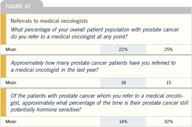The height and width of the screenshot is (127, 192).
Task: Select the 'Referrals to medical oncologists' heading
Action: click(x=49, y=21)
